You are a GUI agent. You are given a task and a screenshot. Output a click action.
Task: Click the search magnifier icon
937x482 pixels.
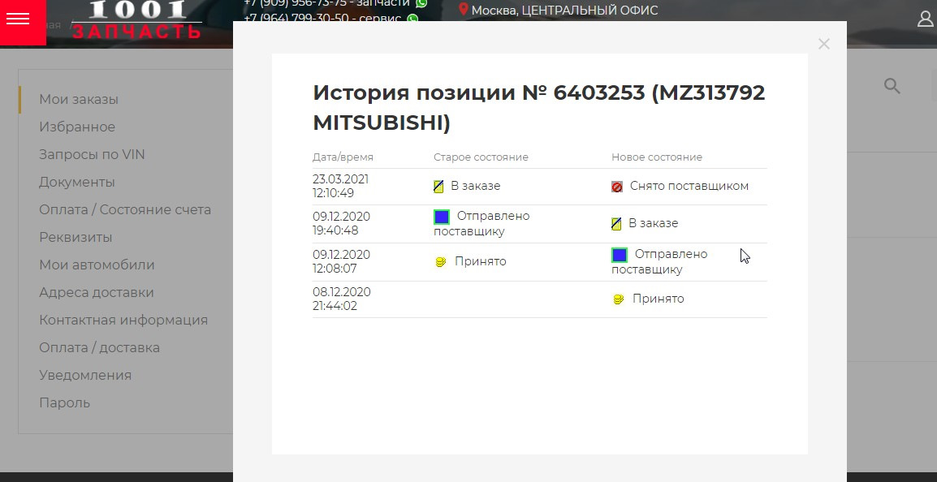click(x=892, y=85)
